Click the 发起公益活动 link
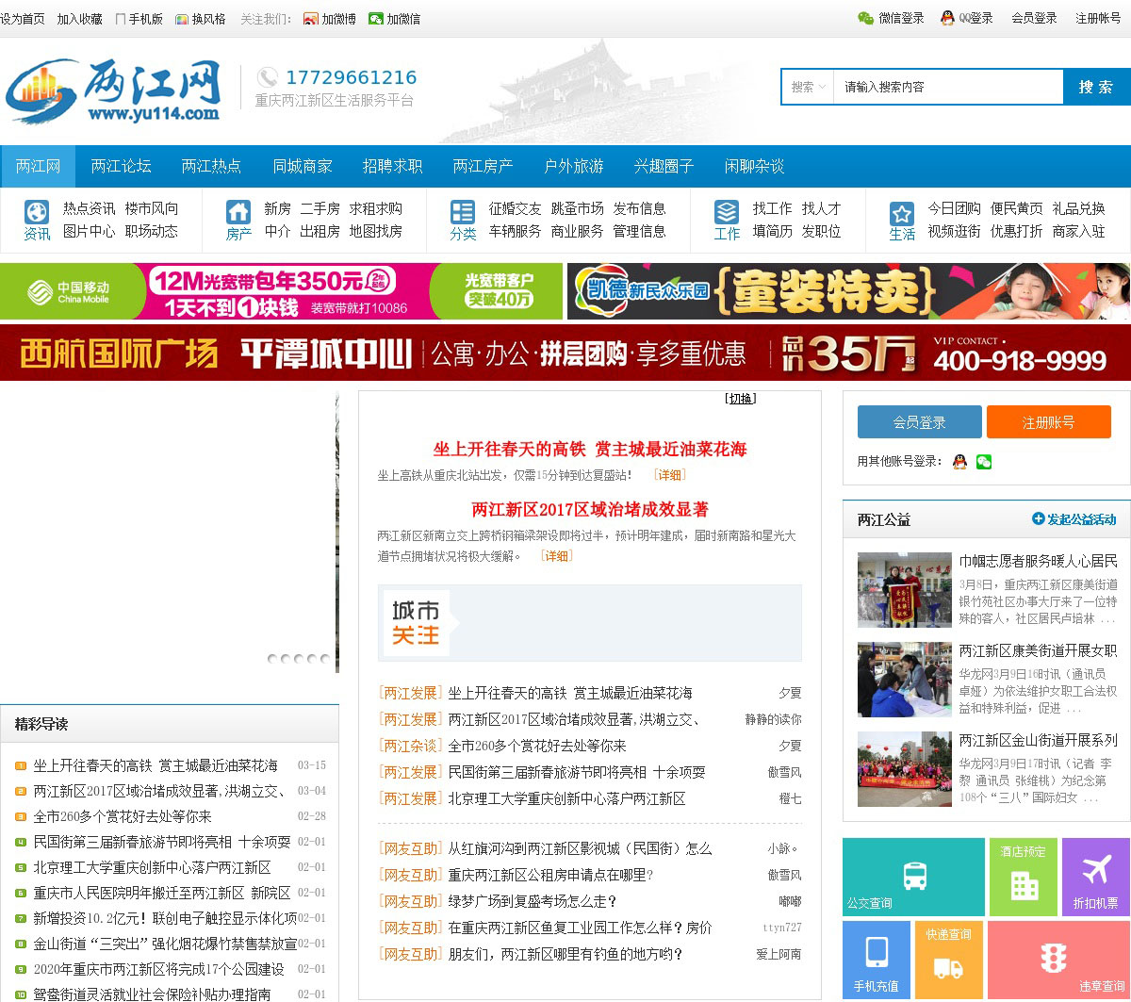 pos(1074,519)
